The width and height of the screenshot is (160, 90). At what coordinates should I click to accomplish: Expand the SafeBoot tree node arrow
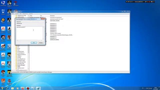[15, 56]
